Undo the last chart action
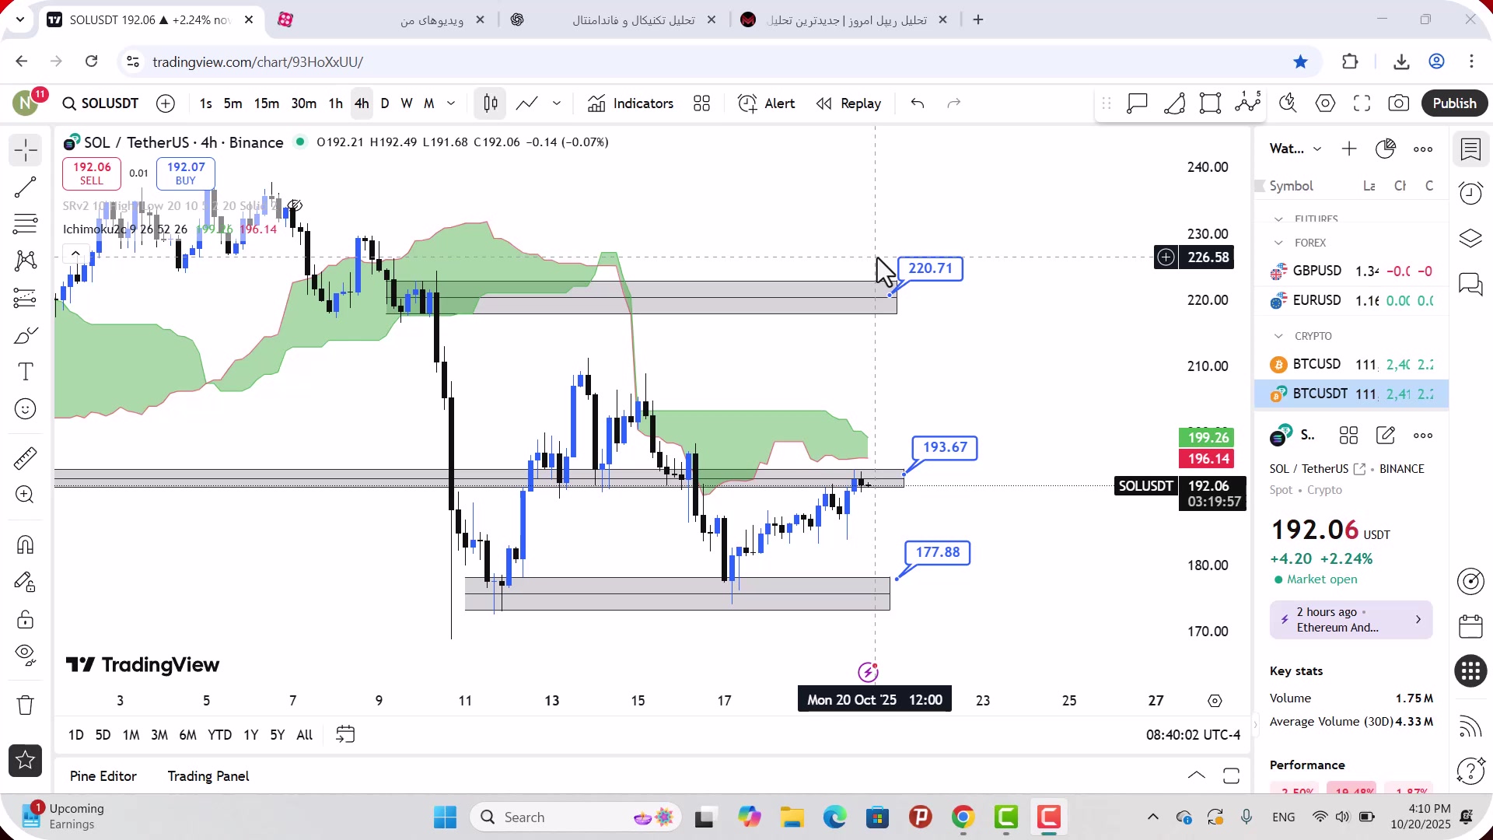This screenshot has width=1493, height=840. click(918, 103)
